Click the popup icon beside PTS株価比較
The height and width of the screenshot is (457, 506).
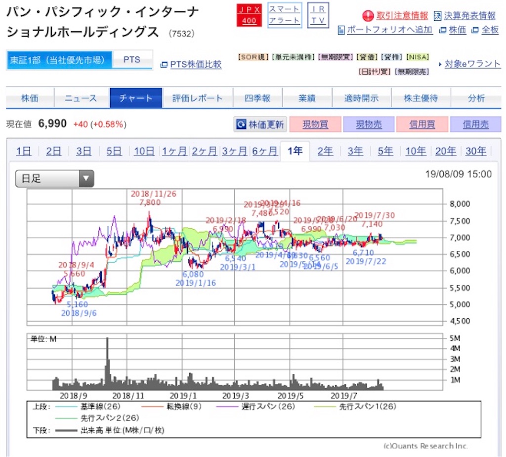point(164,65)
